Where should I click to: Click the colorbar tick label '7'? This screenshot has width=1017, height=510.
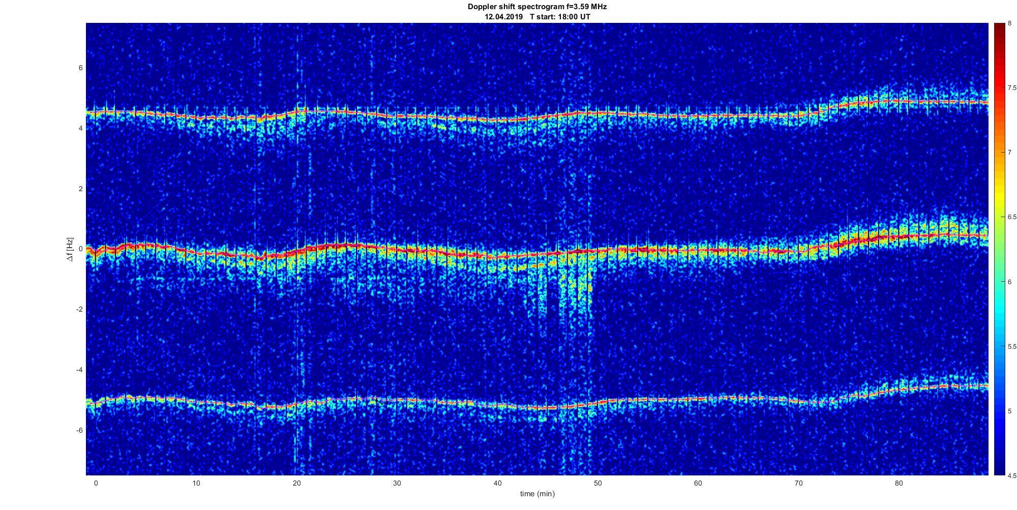[1009, 153]
